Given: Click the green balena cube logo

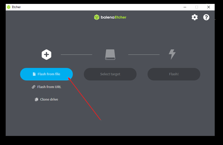Looking at the screenshot, I should tap(97, 17).
